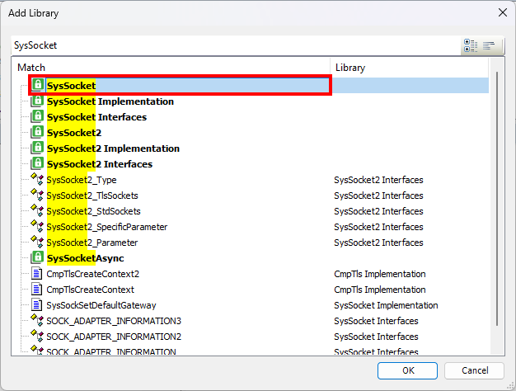The width and height of the screenshot is (516, 391).
Task: Click the vertical scrollbar of results list
Action: point(496,198)
